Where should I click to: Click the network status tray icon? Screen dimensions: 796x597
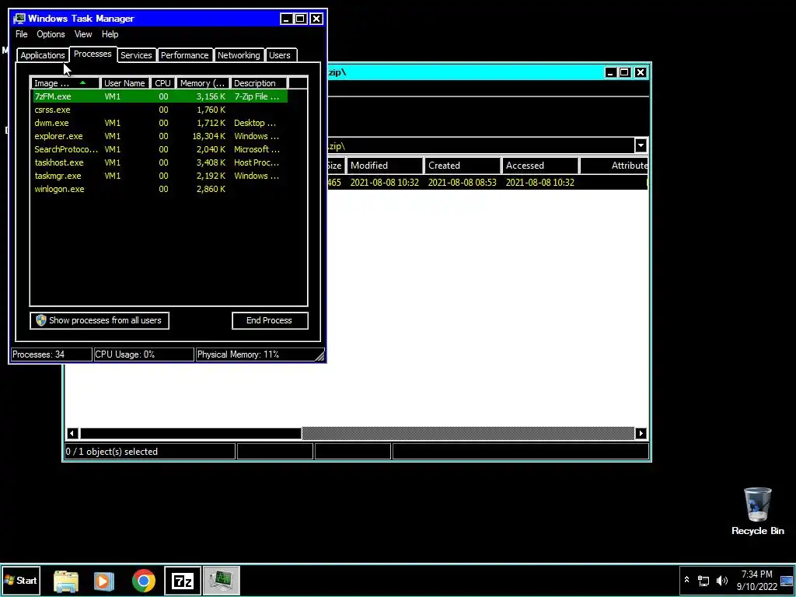(703, 580)
